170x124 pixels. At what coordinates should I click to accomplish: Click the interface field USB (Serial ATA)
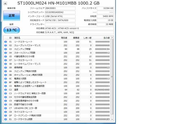(60, 16)
